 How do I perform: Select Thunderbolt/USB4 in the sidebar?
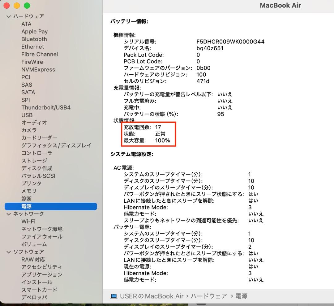click(46, 107)
